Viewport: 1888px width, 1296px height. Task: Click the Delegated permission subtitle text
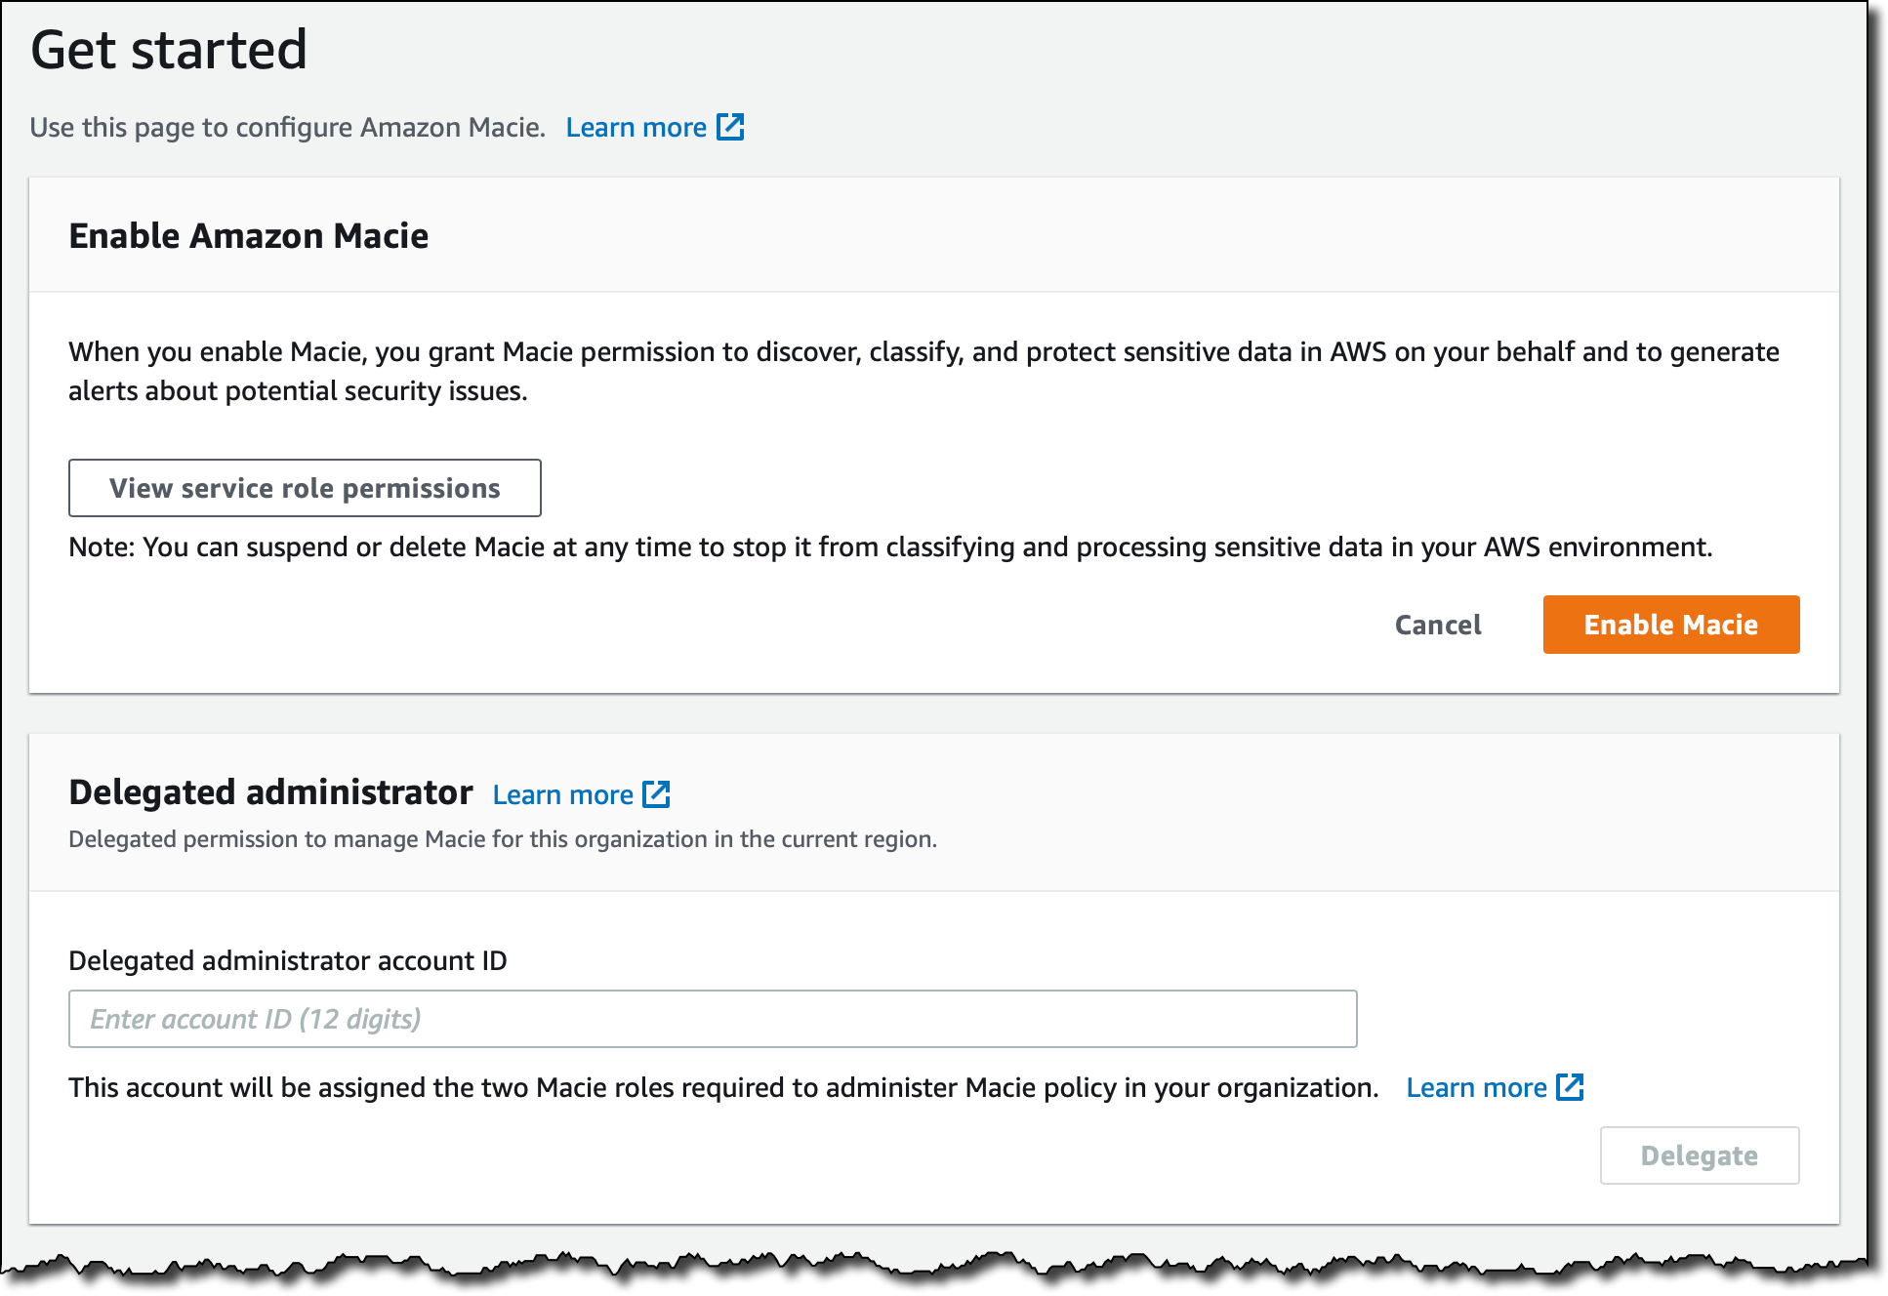point(502,839)
